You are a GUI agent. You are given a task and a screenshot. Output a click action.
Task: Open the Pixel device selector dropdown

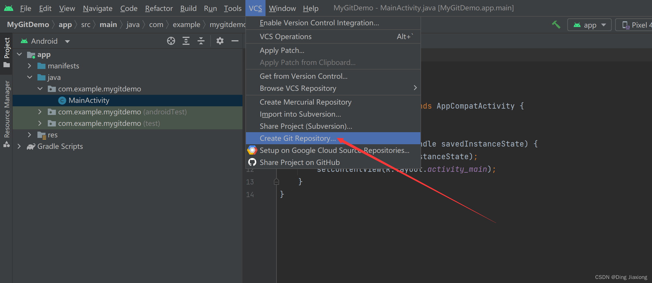[634, 25]
